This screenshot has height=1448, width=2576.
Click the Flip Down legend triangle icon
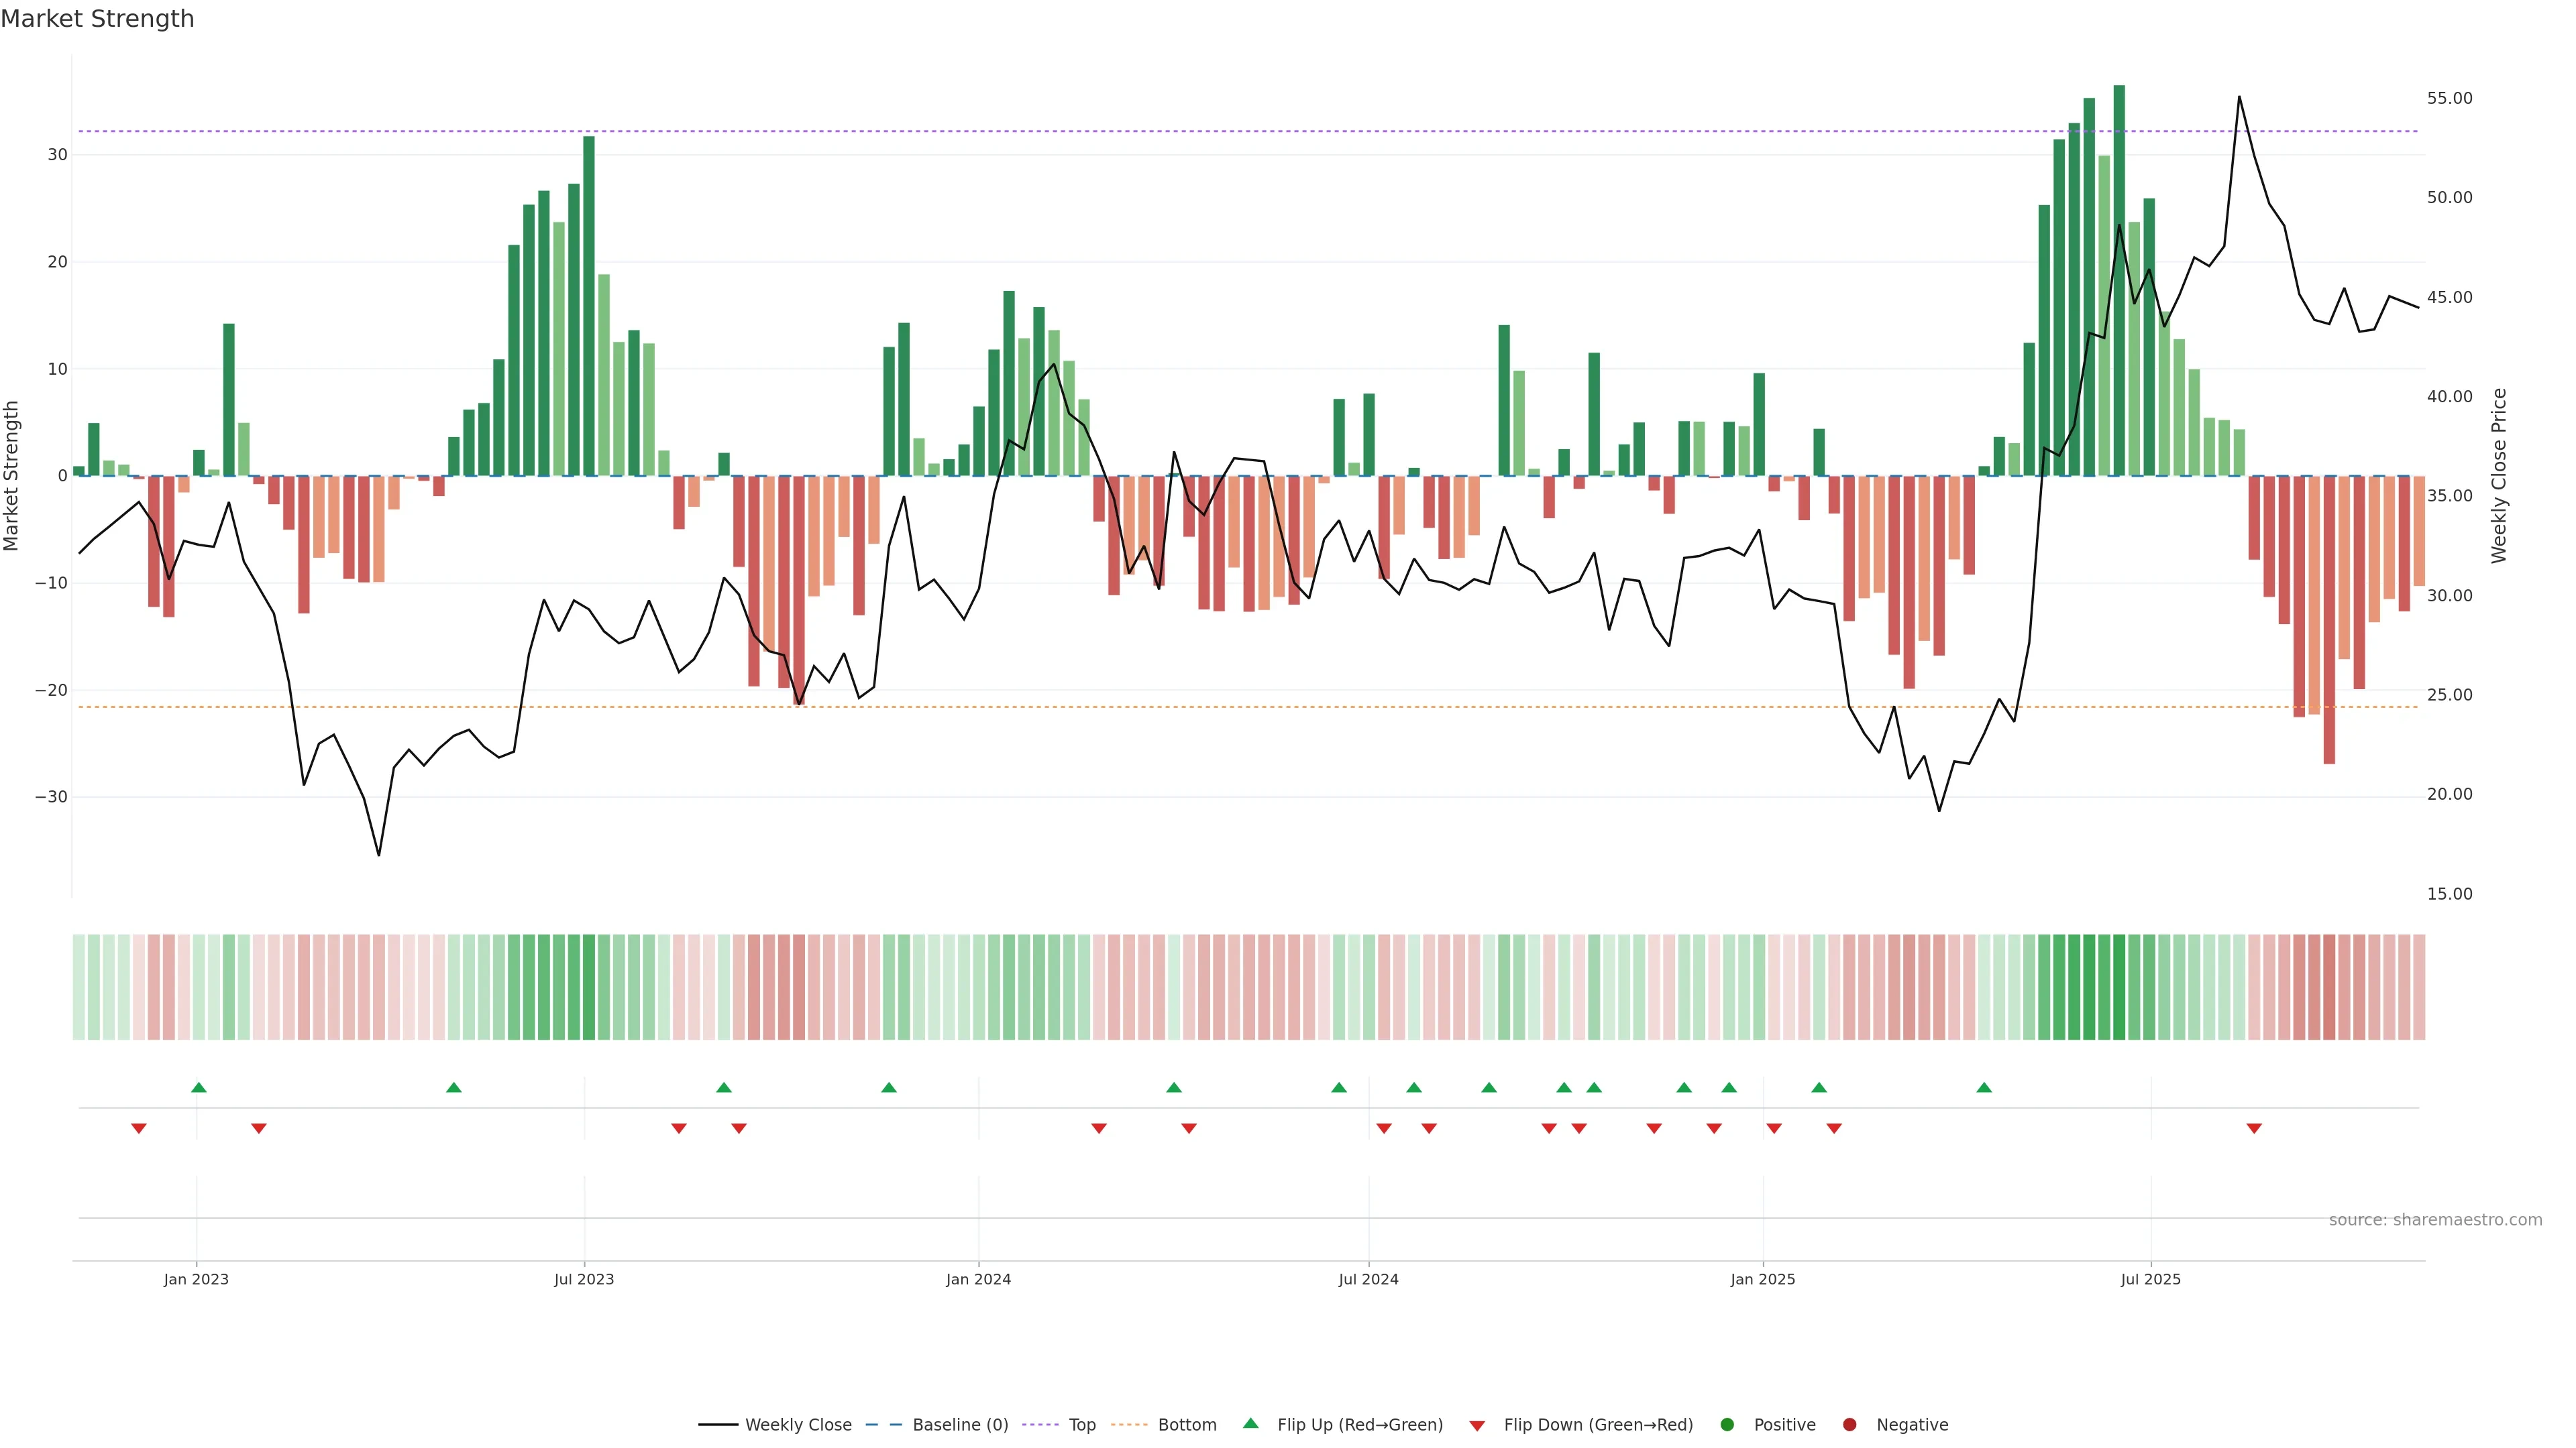click(x=1477, y=1425)
